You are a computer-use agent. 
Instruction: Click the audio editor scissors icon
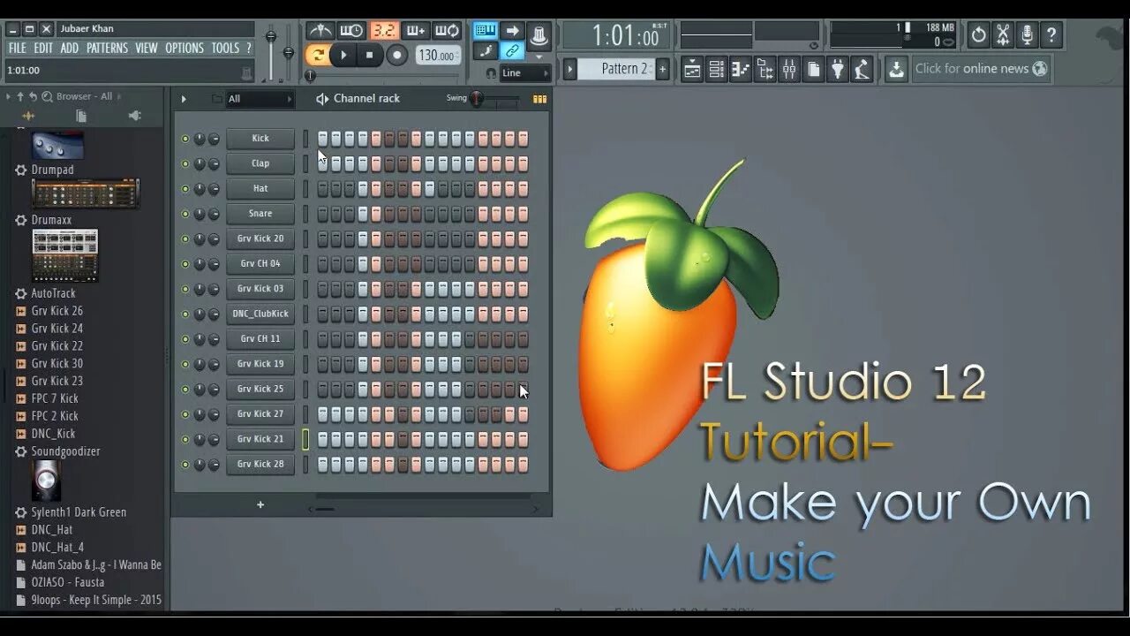1003,35
